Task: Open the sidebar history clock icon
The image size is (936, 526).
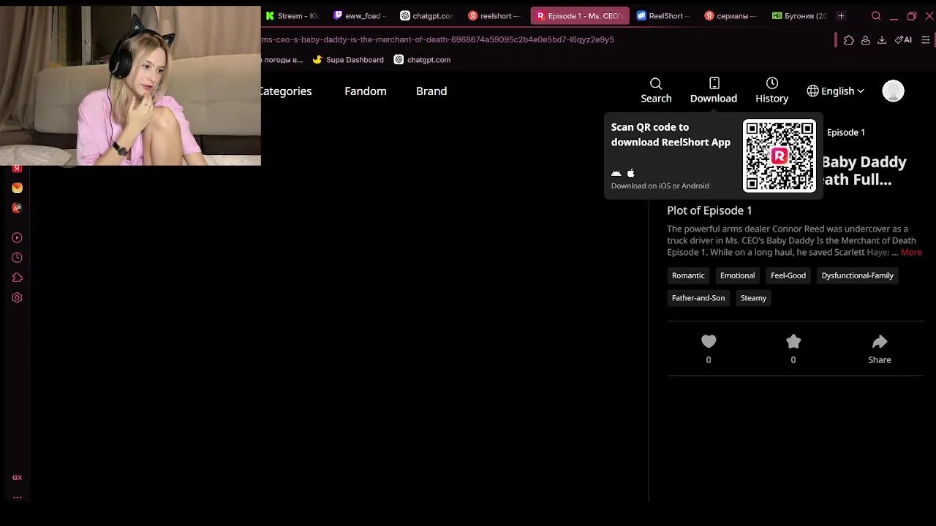Action: 17,257
